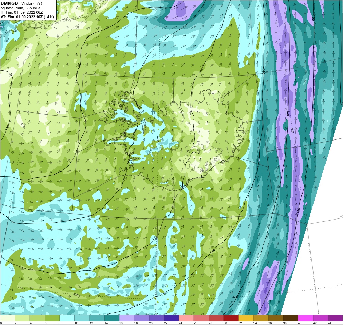This screenshot has height=325, width=343.
Task: Select the 28–30 m/s red legend swatch
Action: pos(216,318)
